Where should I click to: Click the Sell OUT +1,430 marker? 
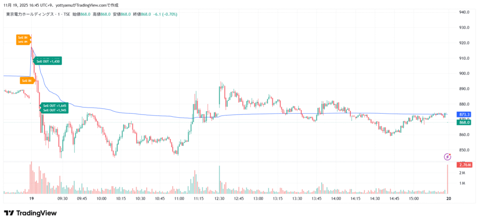point(48,61)
